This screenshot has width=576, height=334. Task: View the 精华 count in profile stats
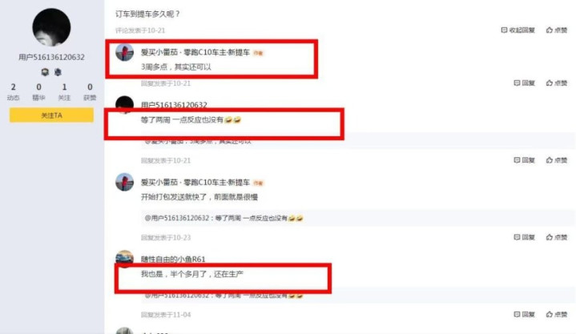coord(38,91)
